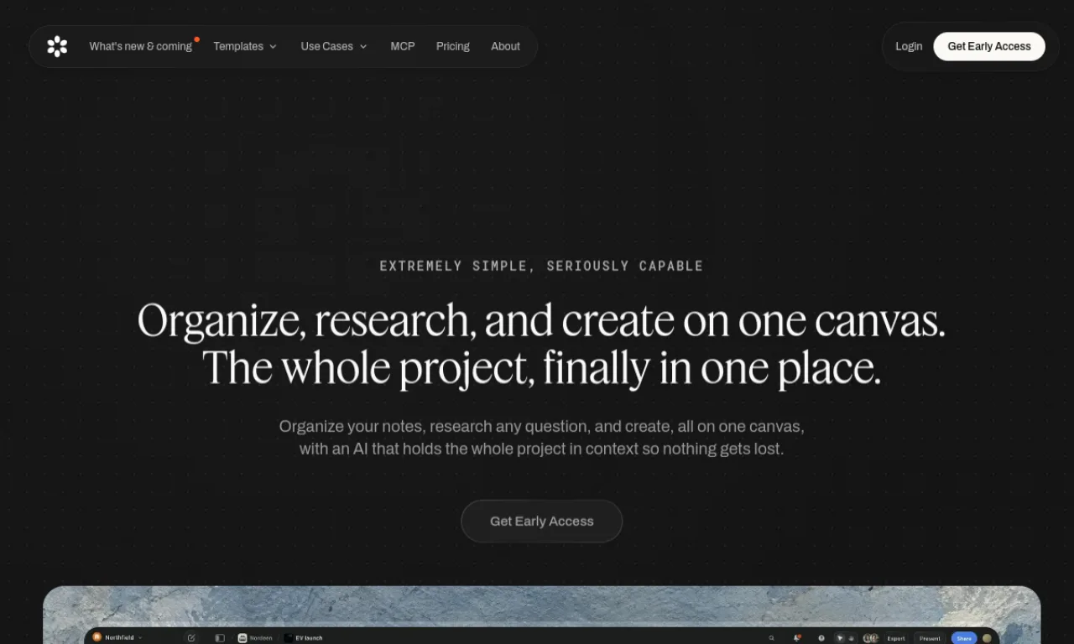Click the Export button in app preview

coord(896,638)
